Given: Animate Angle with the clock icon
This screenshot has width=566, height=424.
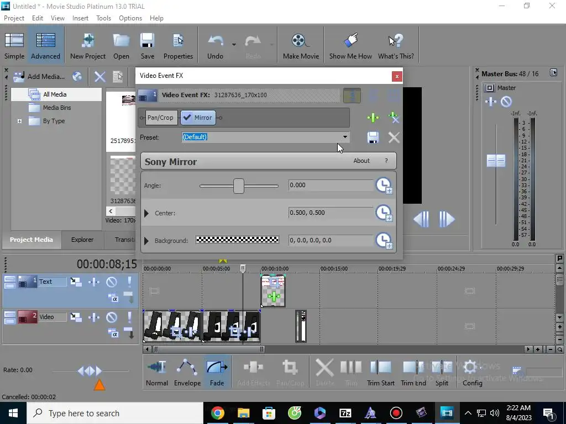Looking at the screenshot, I should (384, 185).
